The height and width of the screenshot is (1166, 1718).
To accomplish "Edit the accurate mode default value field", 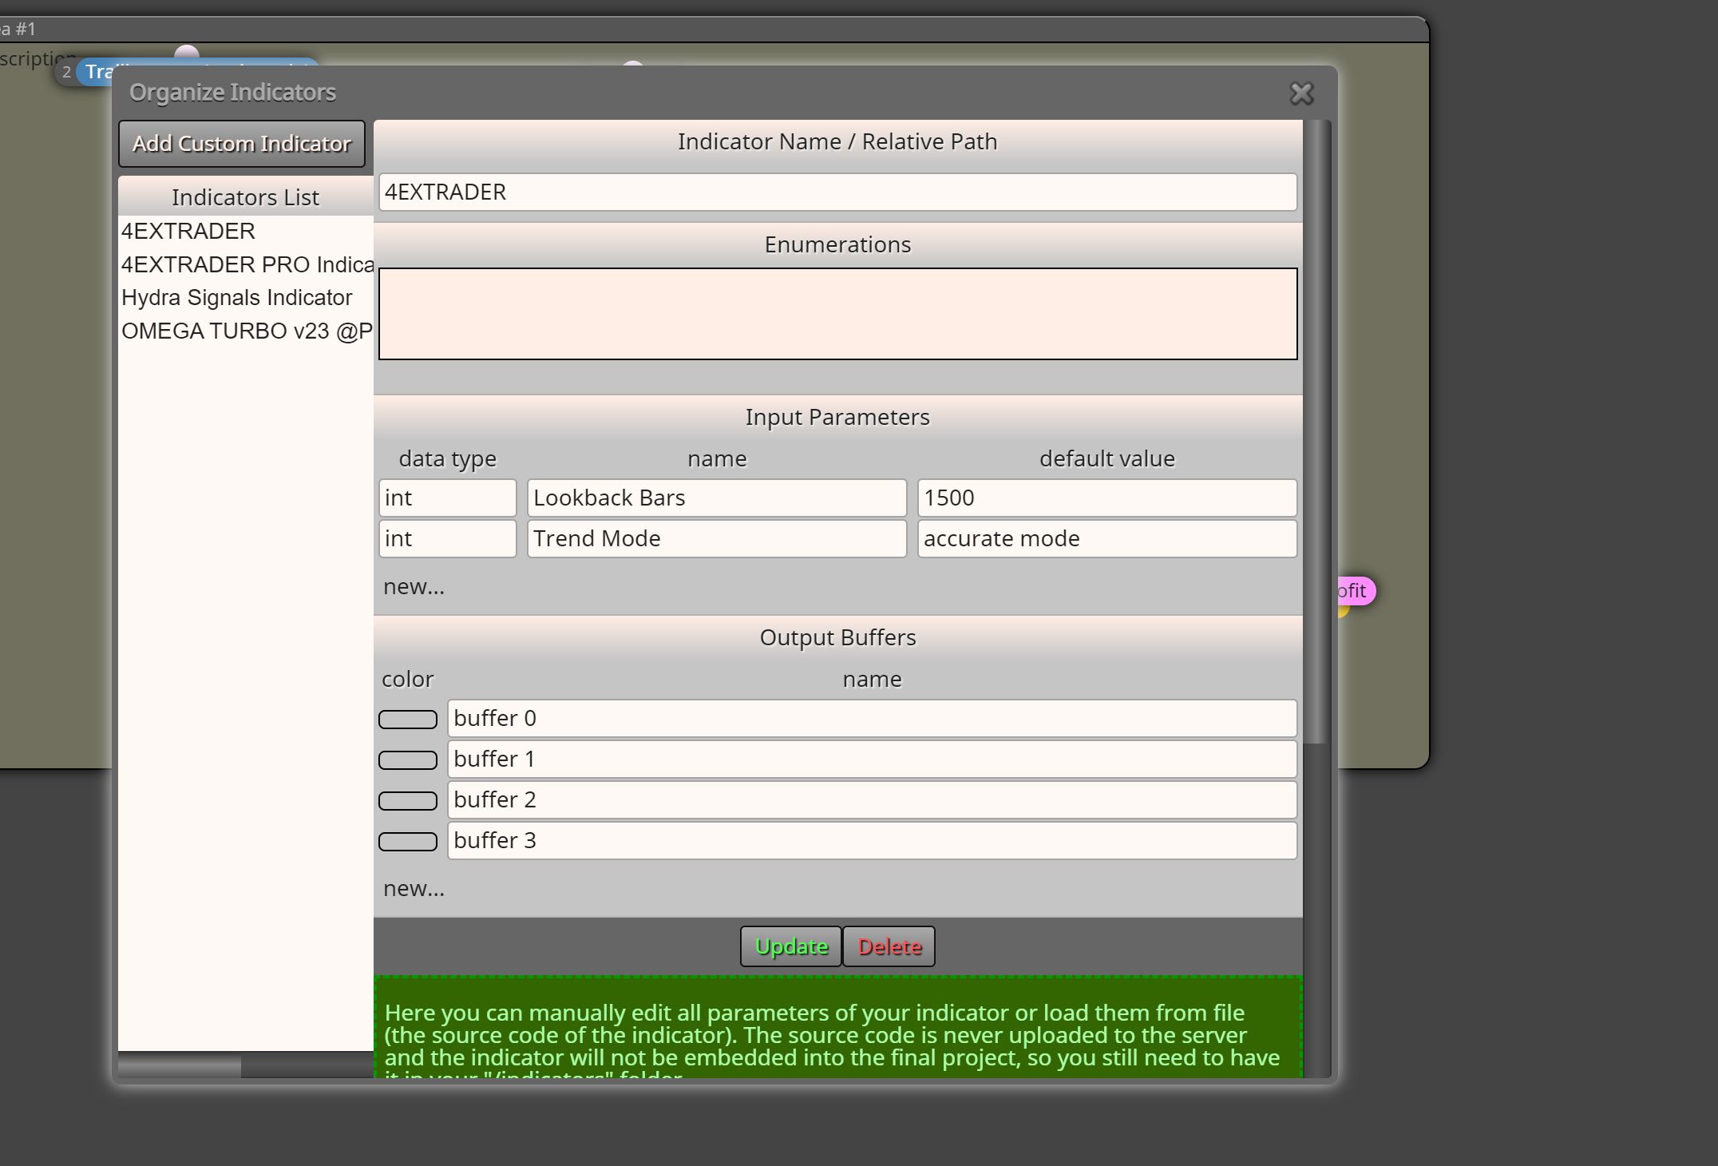I will pyautogui.click(x=1107, y=539).
